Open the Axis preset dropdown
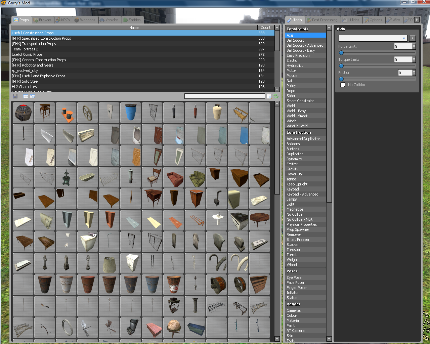 [x=373, y=38]
